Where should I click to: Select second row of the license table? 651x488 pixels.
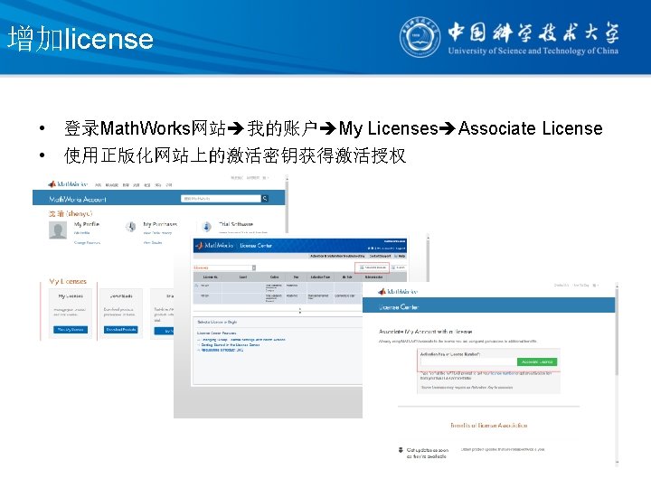click(x=278, y=298)
